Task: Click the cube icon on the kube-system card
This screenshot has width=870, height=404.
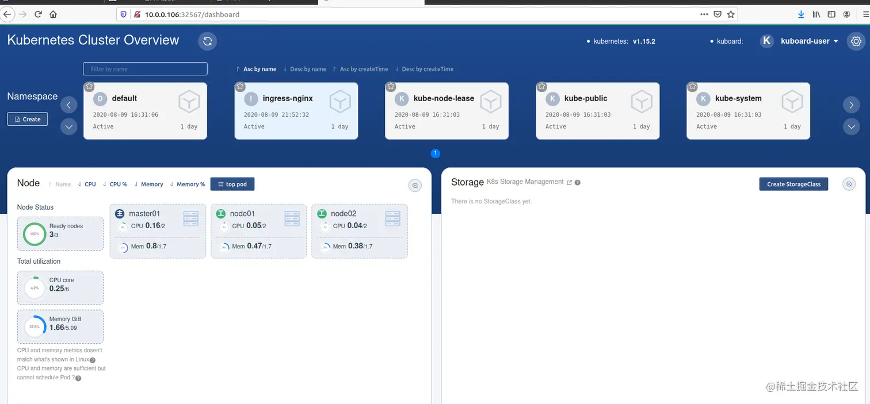Action: (792, 102)
